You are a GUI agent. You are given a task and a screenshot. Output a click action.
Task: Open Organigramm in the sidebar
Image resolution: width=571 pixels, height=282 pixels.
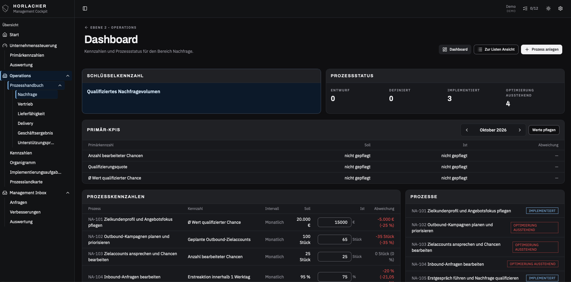coord(23,163)
